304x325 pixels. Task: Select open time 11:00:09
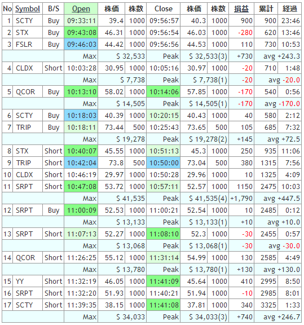(81, 210)
